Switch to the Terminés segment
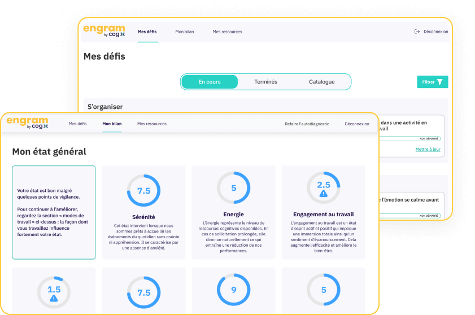The height and width of the screenshot is (315, 475). tap(265, 82)
